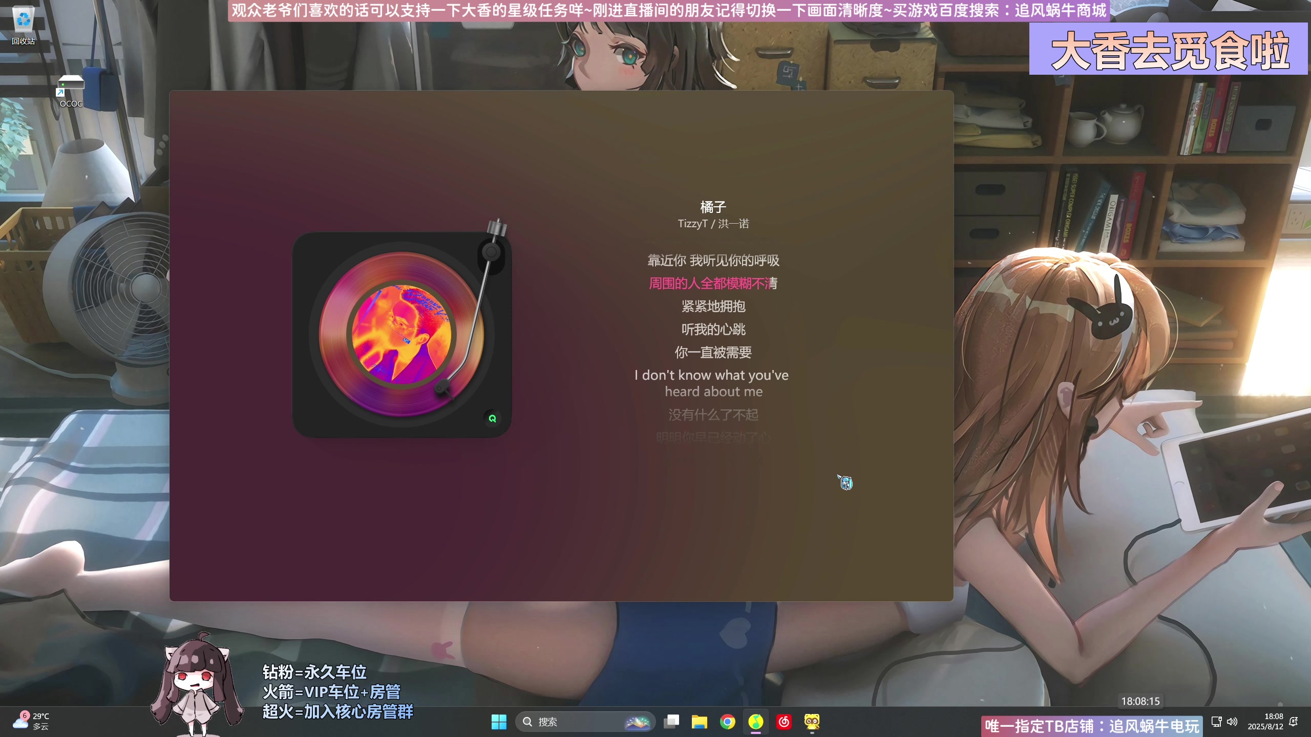Open the OCOC desktop shortcut
Viewport: 1311px width, 737px height.
[x=71, y=91]
